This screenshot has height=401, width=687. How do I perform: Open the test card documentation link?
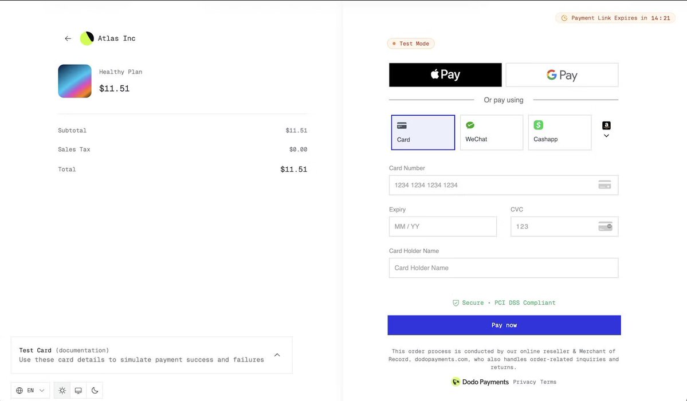(x=83, y=350)
